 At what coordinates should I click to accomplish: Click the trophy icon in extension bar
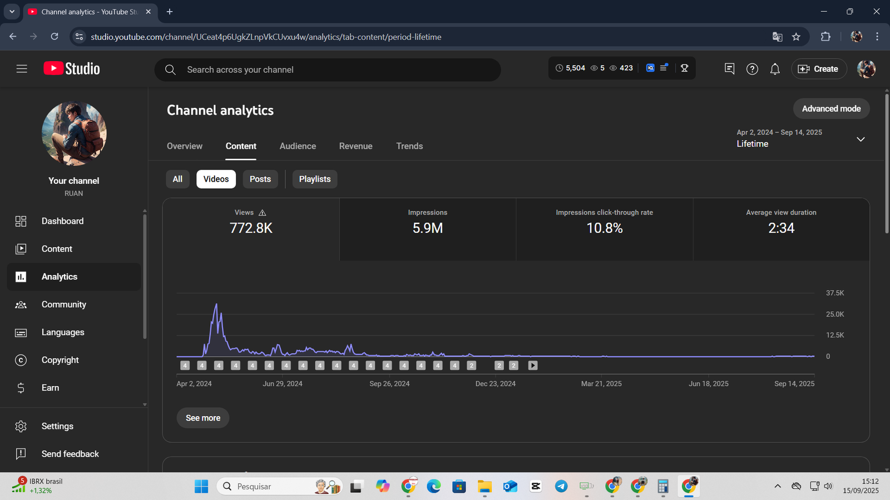click(684, 68)
